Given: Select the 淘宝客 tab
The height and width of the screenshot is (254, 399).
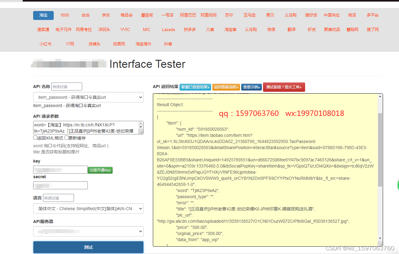Looking at the screenshot, I should point(230,30).
